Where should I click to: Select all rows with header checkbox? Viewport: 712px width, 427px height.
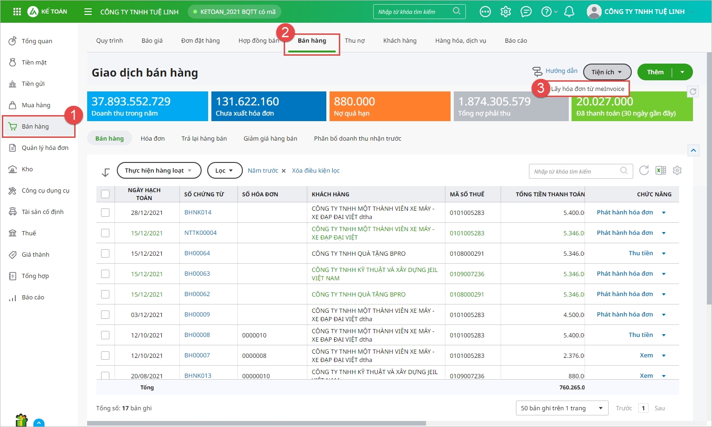tap(105, 194)
